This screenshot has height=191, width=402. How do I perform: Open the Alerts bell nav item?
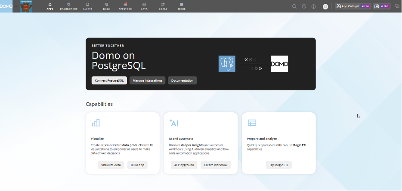(x=88, y=6)
